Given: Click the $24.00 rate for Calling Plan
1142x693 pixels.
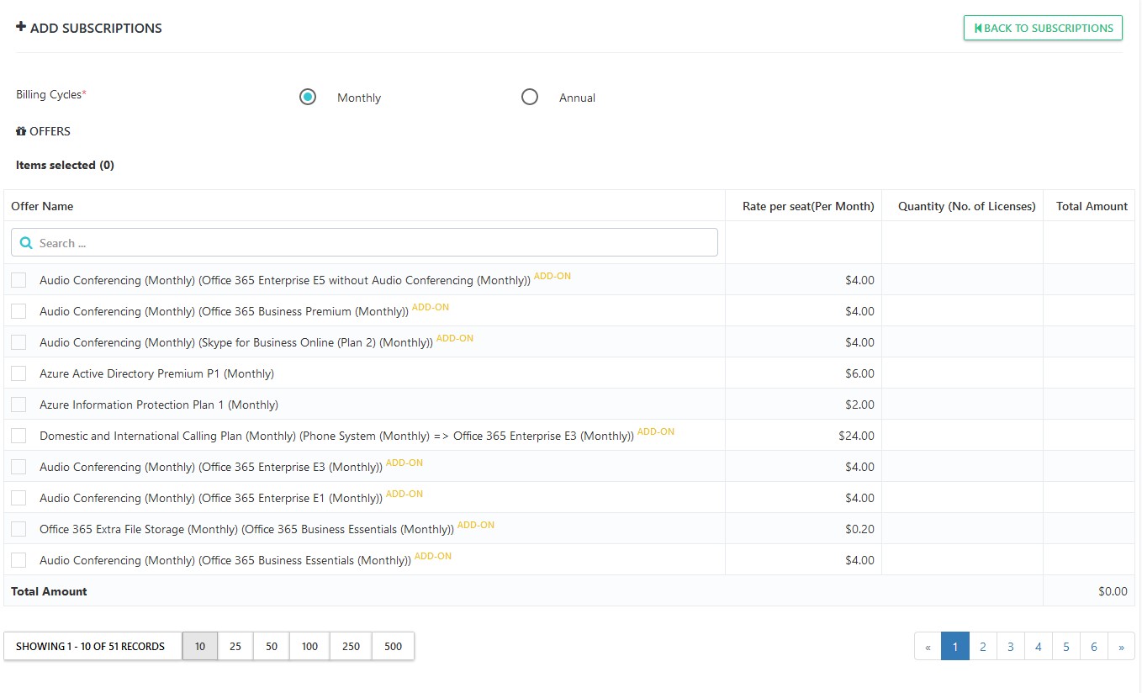Looking at the screenshot, I should point(856,436).
